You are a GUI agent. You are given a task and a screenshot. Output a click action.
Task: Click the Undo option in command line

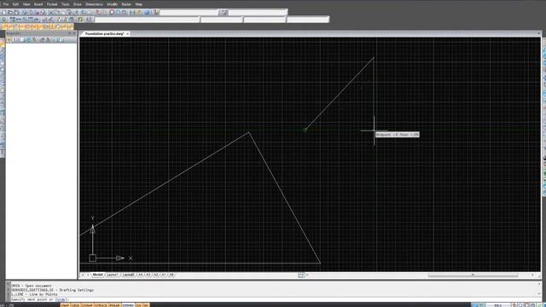tap(61, 299)
